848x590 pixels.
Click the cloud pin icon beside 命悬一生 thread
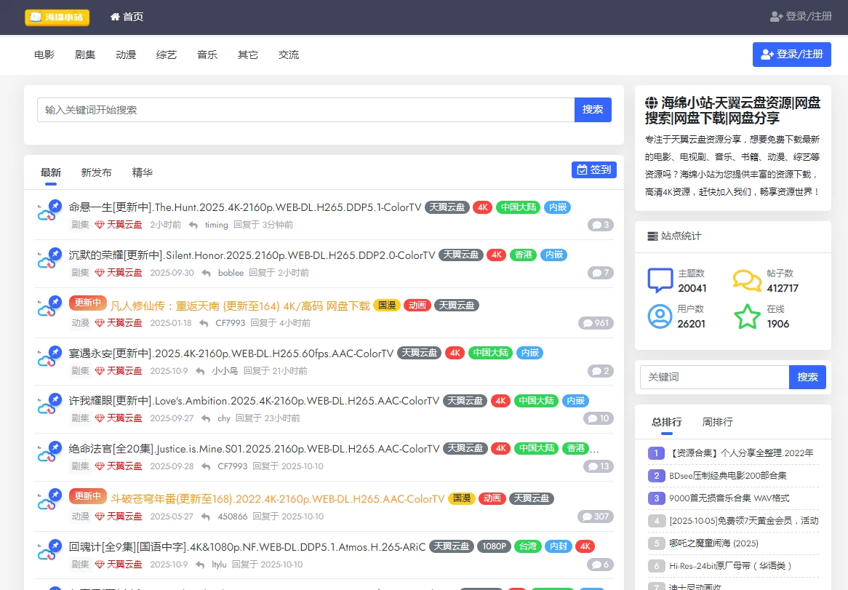click(x=49, y=210)
